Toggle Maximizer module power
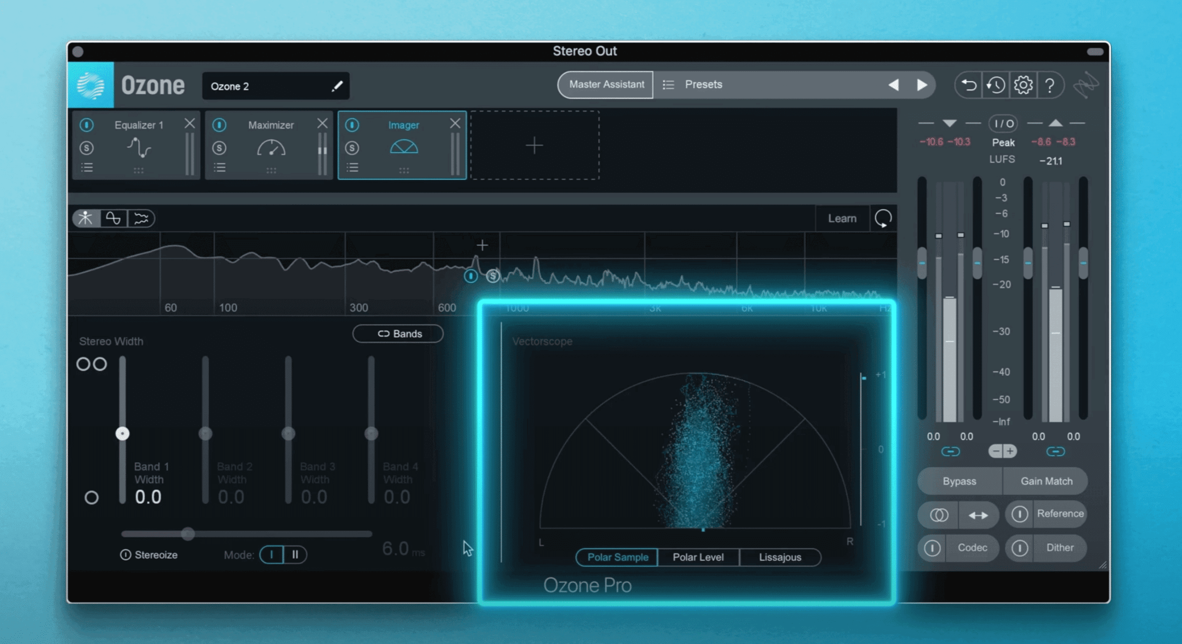The height and width of the screenshot is (644, 1182). coord(220,125)
